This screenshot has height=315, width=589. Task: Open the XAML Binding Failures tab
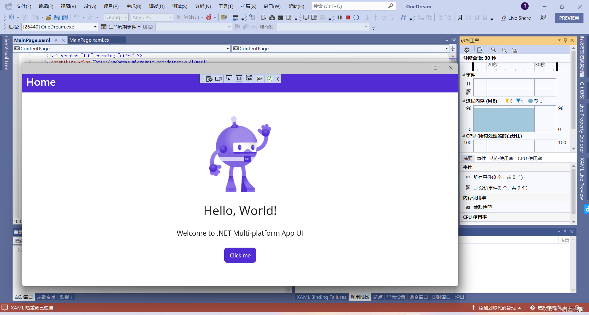click(321, 297)
